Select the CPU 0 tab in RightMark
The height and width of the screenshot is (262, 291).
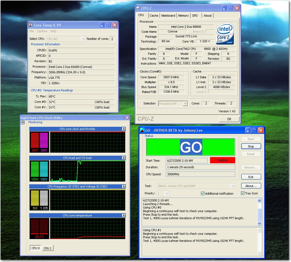coord(36,248)
